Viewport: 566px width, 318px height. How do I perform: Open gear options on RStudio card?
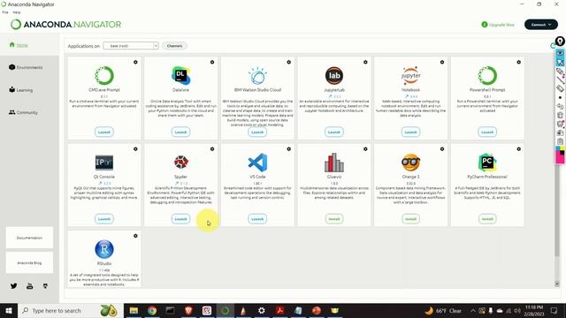(135, 236)
